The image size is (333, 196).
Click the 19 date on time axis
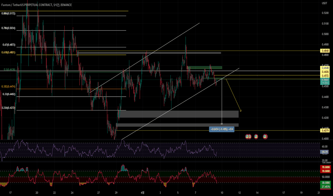tap(301, 192)
